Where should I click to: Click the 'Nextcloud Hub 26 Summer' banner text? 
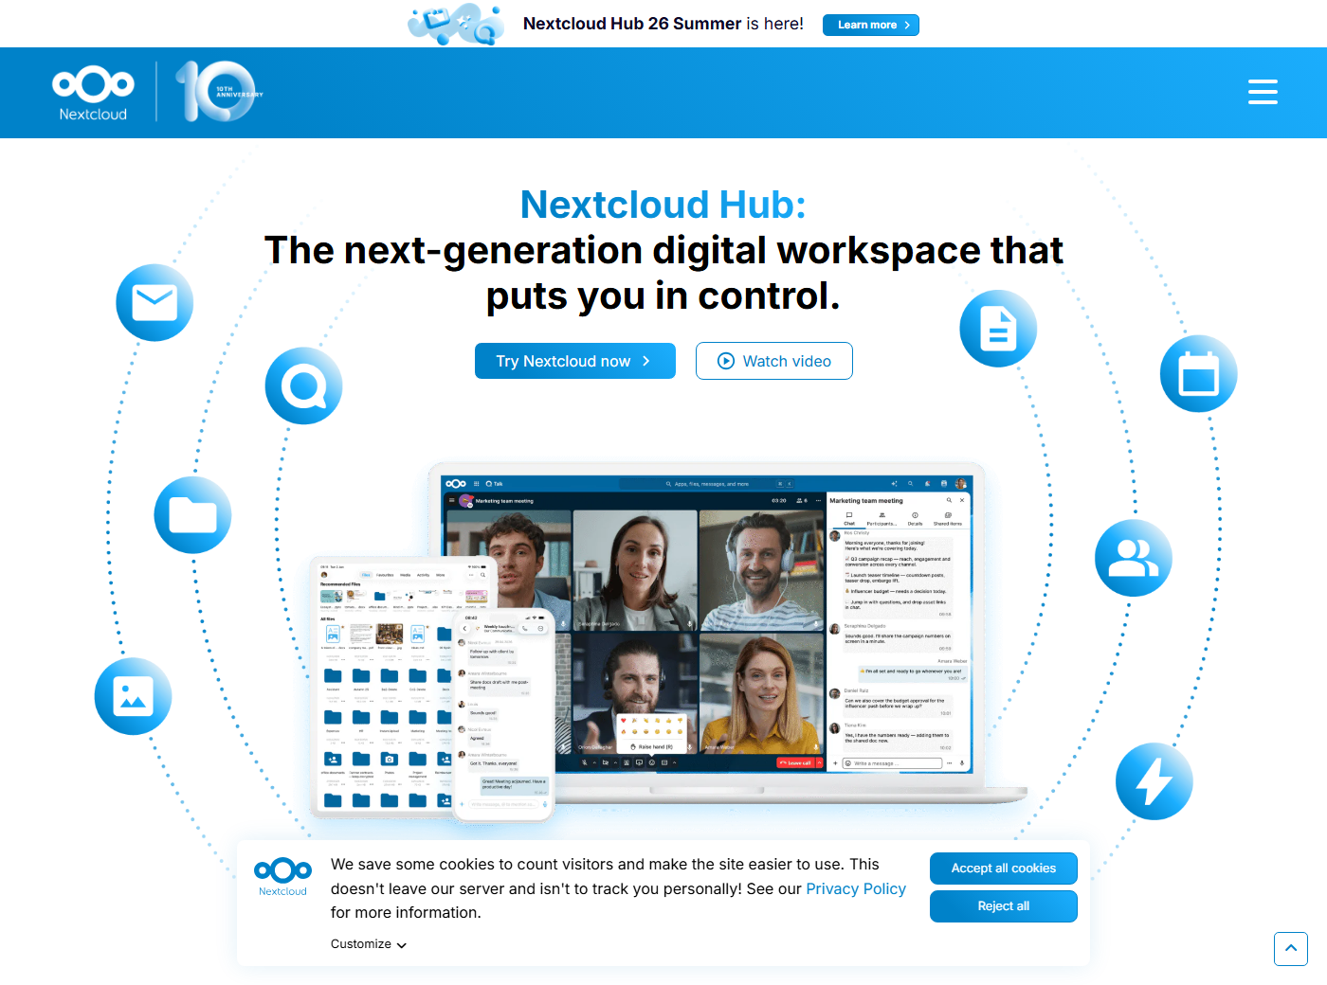632,24
